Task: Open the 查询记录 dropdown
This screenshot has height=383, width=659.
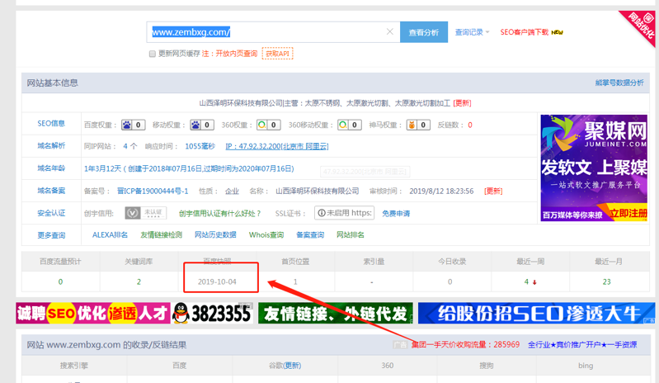Action: click(472, 32)
